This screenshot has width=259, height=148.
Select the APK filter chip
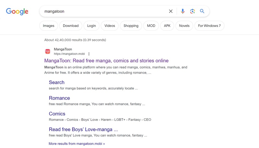[167, 26]
